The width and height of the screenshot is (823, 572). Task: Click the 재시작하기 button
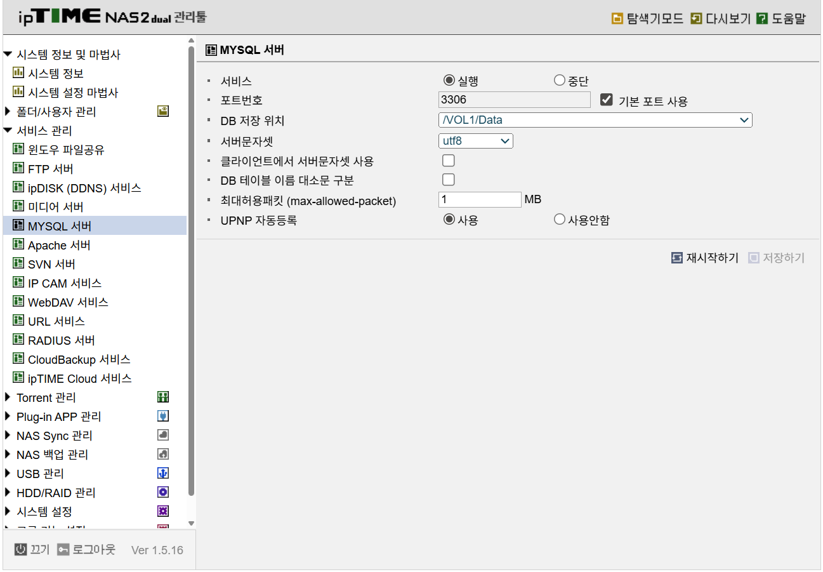coord(704,258)
